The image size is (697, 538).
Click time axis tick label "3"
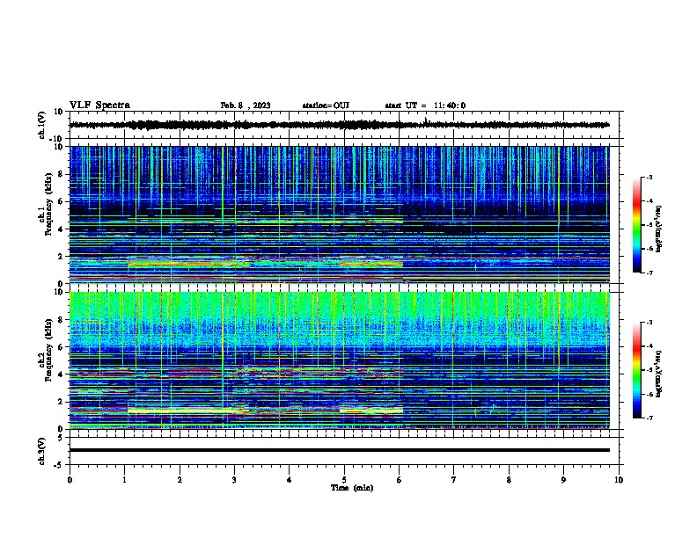[234, 480]
